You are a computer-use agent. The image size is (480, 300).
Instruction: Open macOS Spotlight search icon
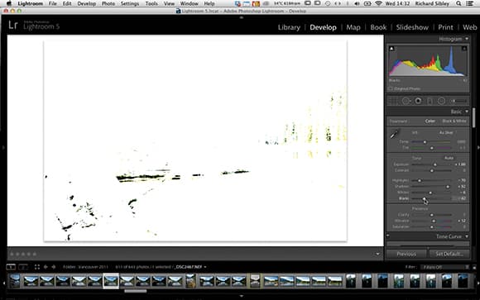(x=458, y=3)
